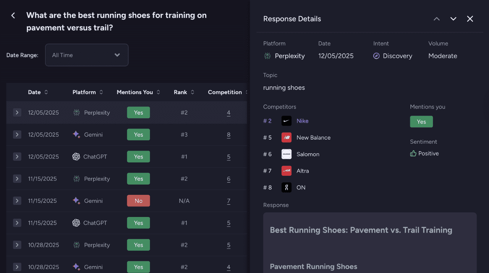Click the Salomon logo in competitors
Image resolution: width=489 pixels, height=273 pixels.
287,154
